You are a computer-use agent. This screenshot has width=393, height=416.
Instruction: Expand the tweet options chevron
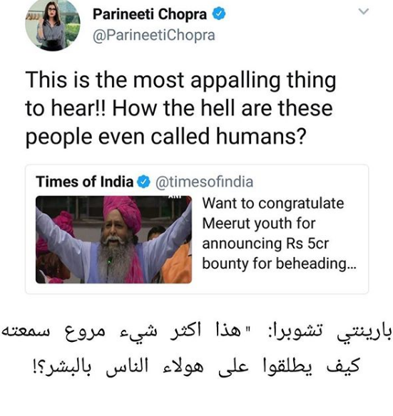[x=363, y=11]
